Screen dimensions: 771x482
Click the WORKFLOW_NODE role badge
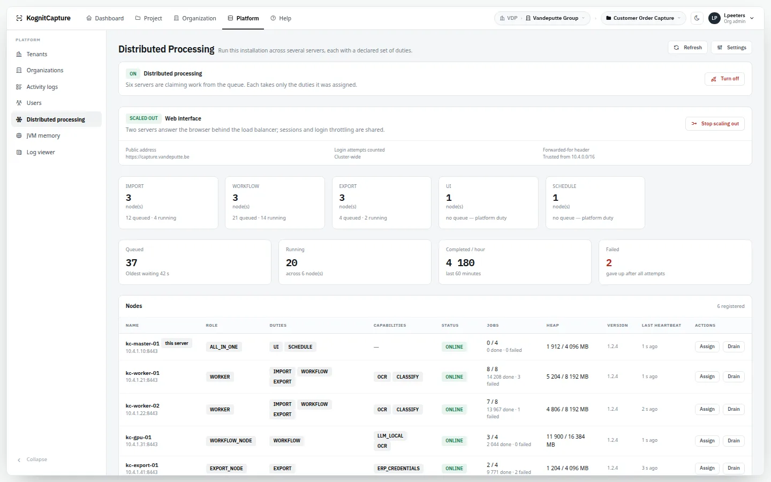pos(231,441)
